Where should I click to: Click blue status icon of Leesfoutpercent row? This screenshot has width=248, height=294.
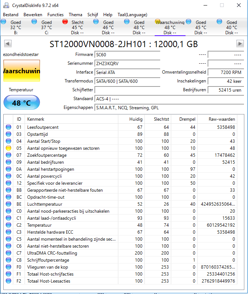(8, 127)
